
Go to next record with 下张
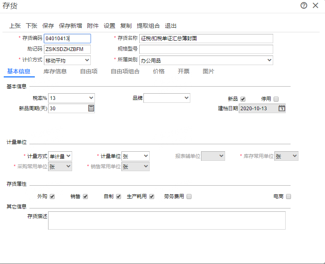click(32, 26)
